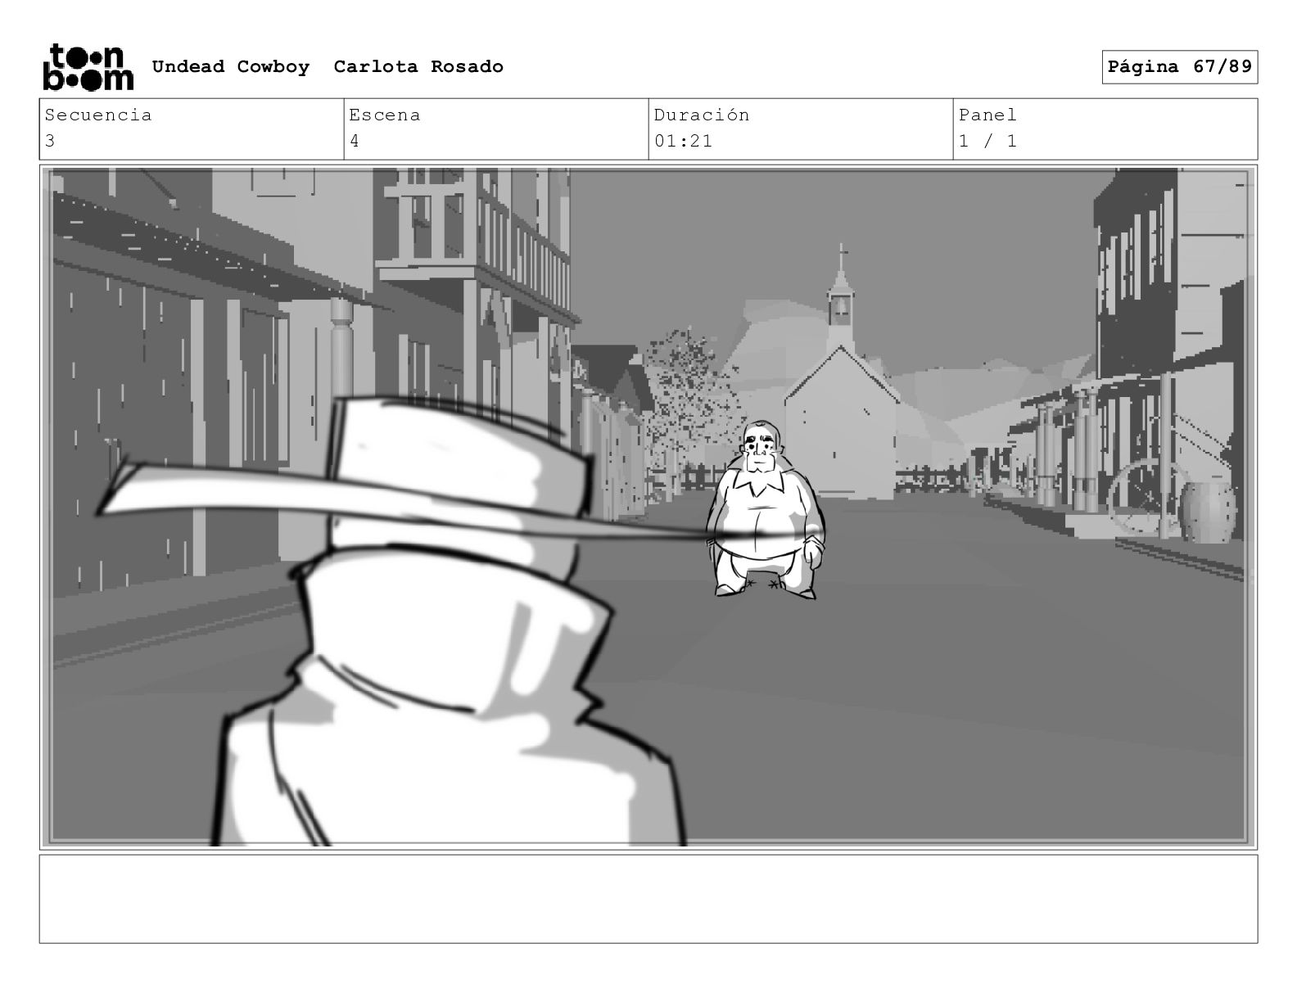Click the Duración 01:21 cell
1297x1002 pixels.
[x=801, y=129]
